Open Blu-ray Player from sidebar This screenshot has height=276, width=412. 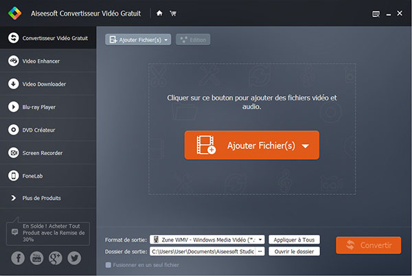[48, 107]
